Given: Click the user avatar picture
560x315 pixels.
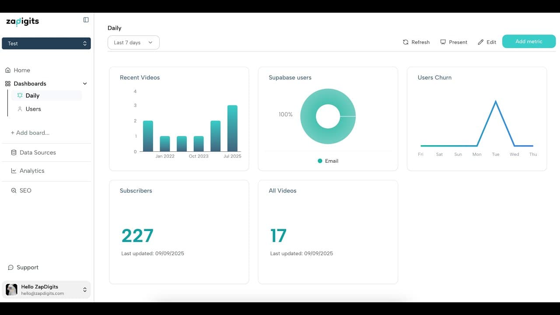Looking at the screenshot, I should point(11,290).
